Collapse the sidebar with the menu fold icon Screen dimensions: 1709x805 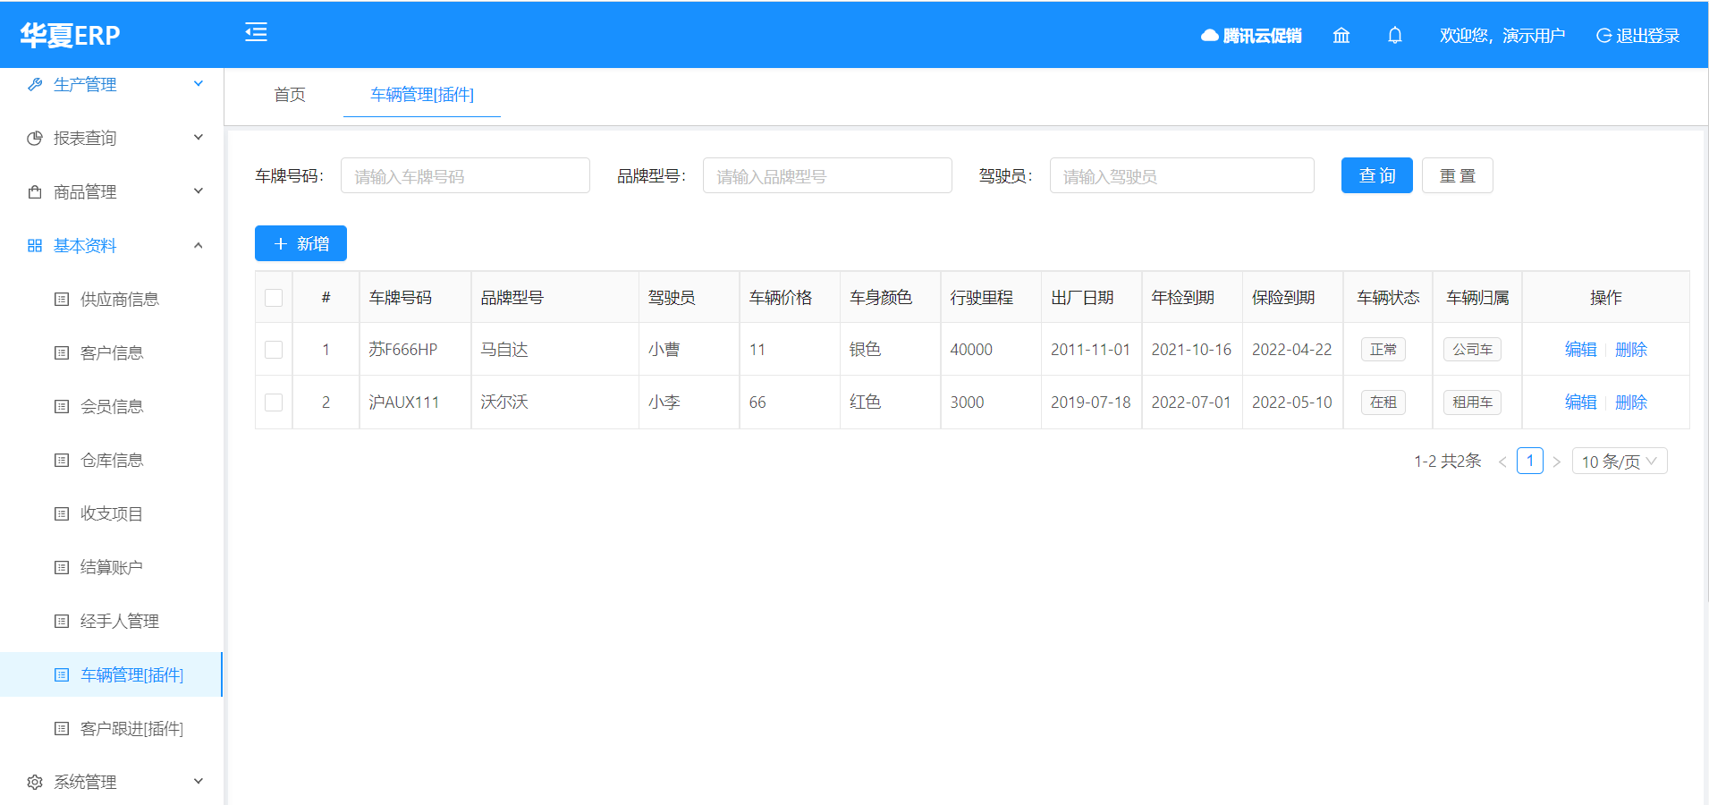pyautogui.click(x=256, y=32)
